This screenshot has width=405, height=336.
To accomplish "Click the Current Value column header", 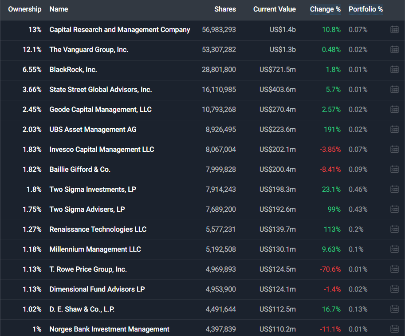I will tap(274, 9).
